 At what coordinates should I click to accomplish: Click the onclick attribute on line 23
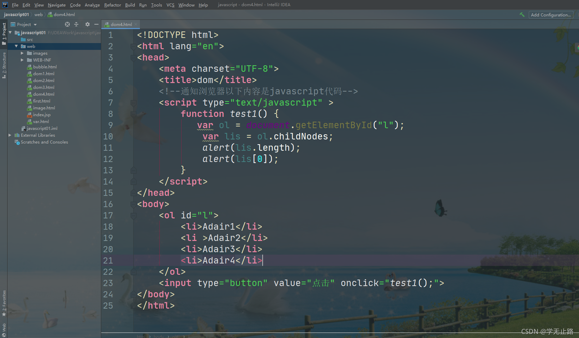click(360, 283)
